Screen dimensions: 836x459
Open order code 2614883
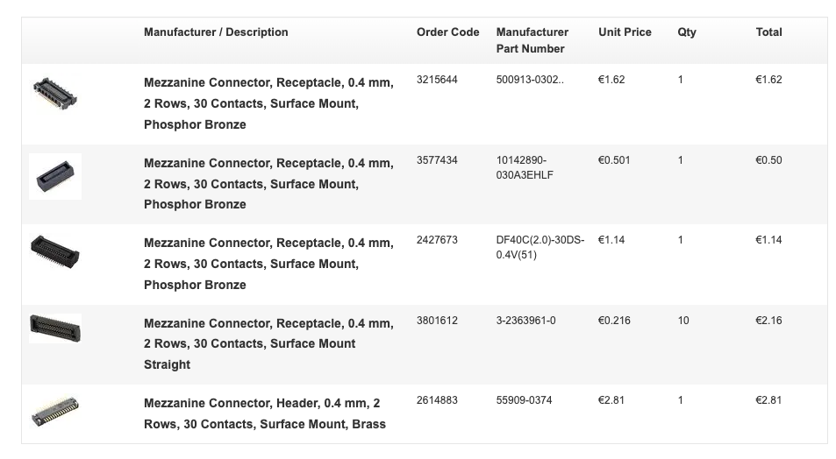pyautogui.click(x=437, y=400)
